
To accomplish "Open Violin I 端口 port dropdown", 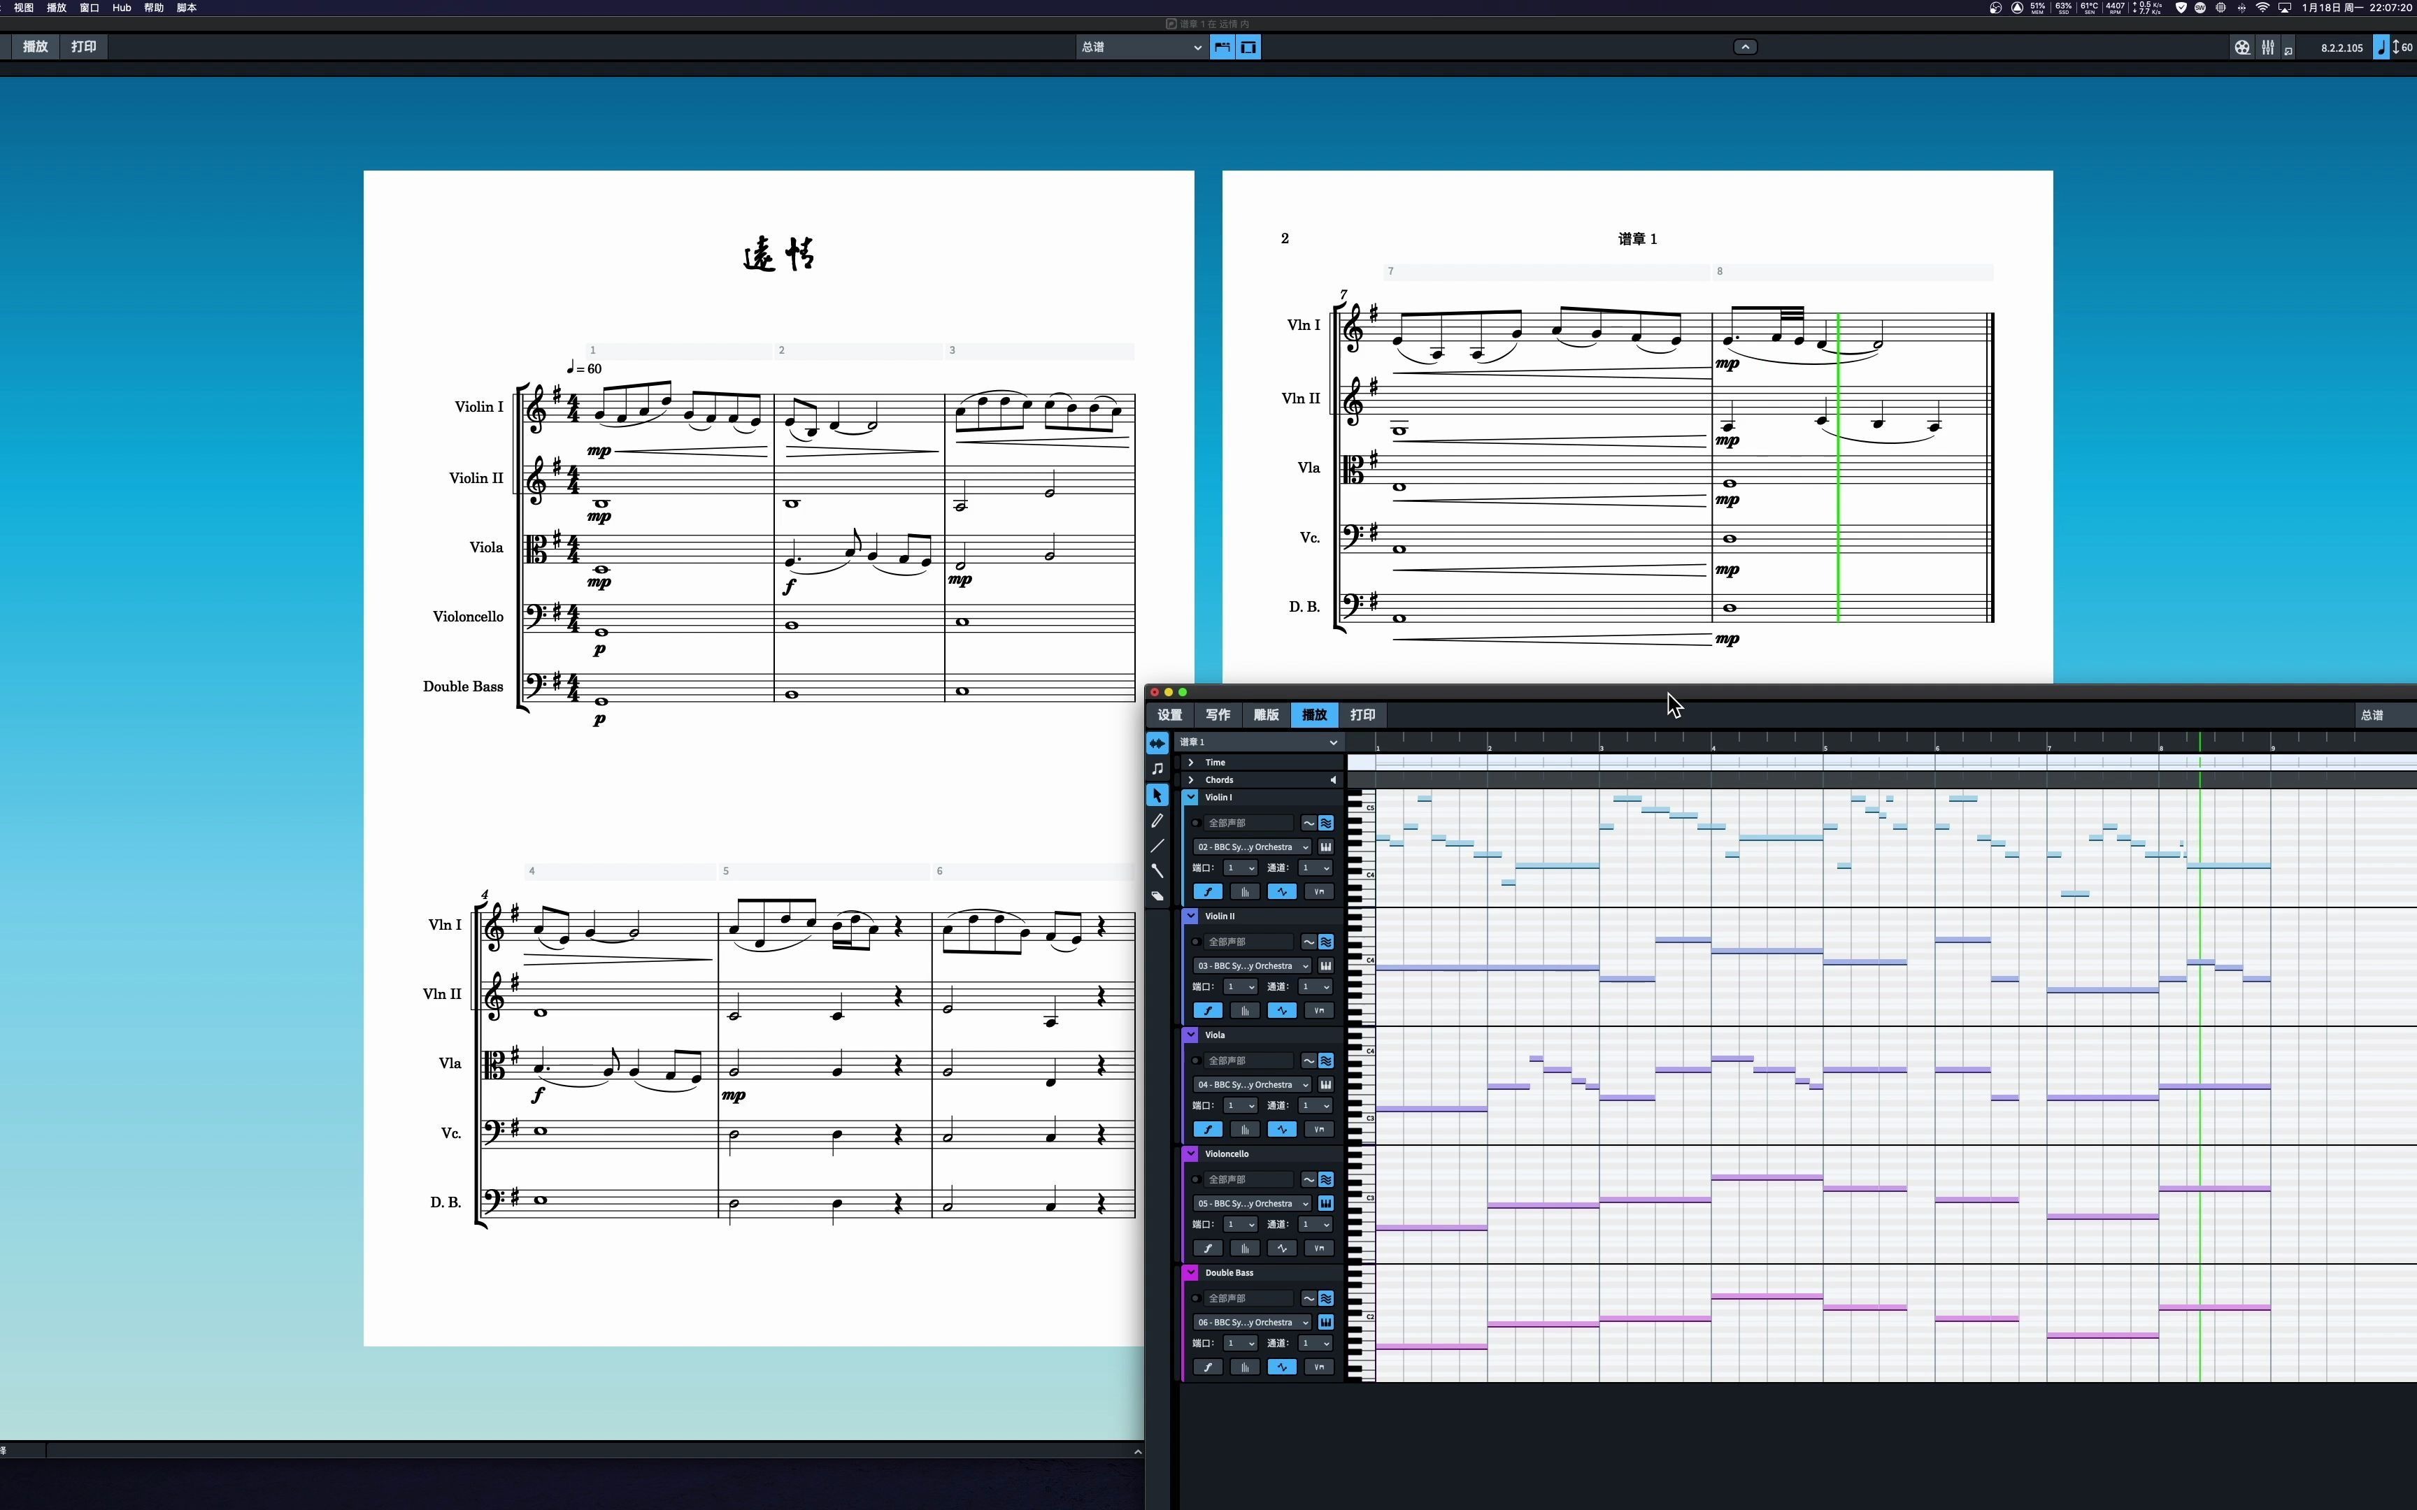I will pyautogui.click(x=1241, y=868).
